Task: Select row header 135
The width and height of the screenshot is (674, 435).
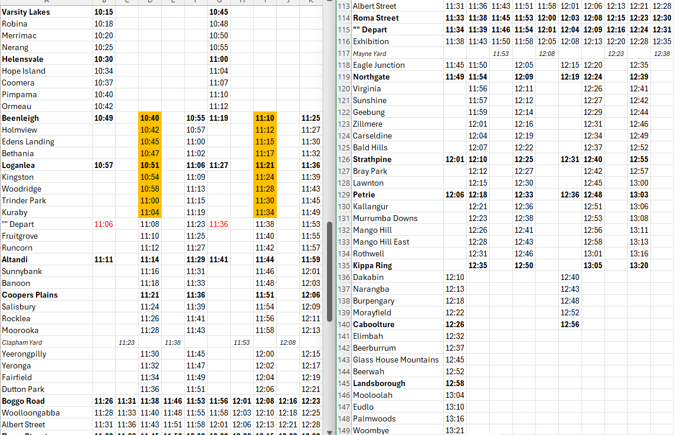Action: pyautogui.click(x=344, y=265)
